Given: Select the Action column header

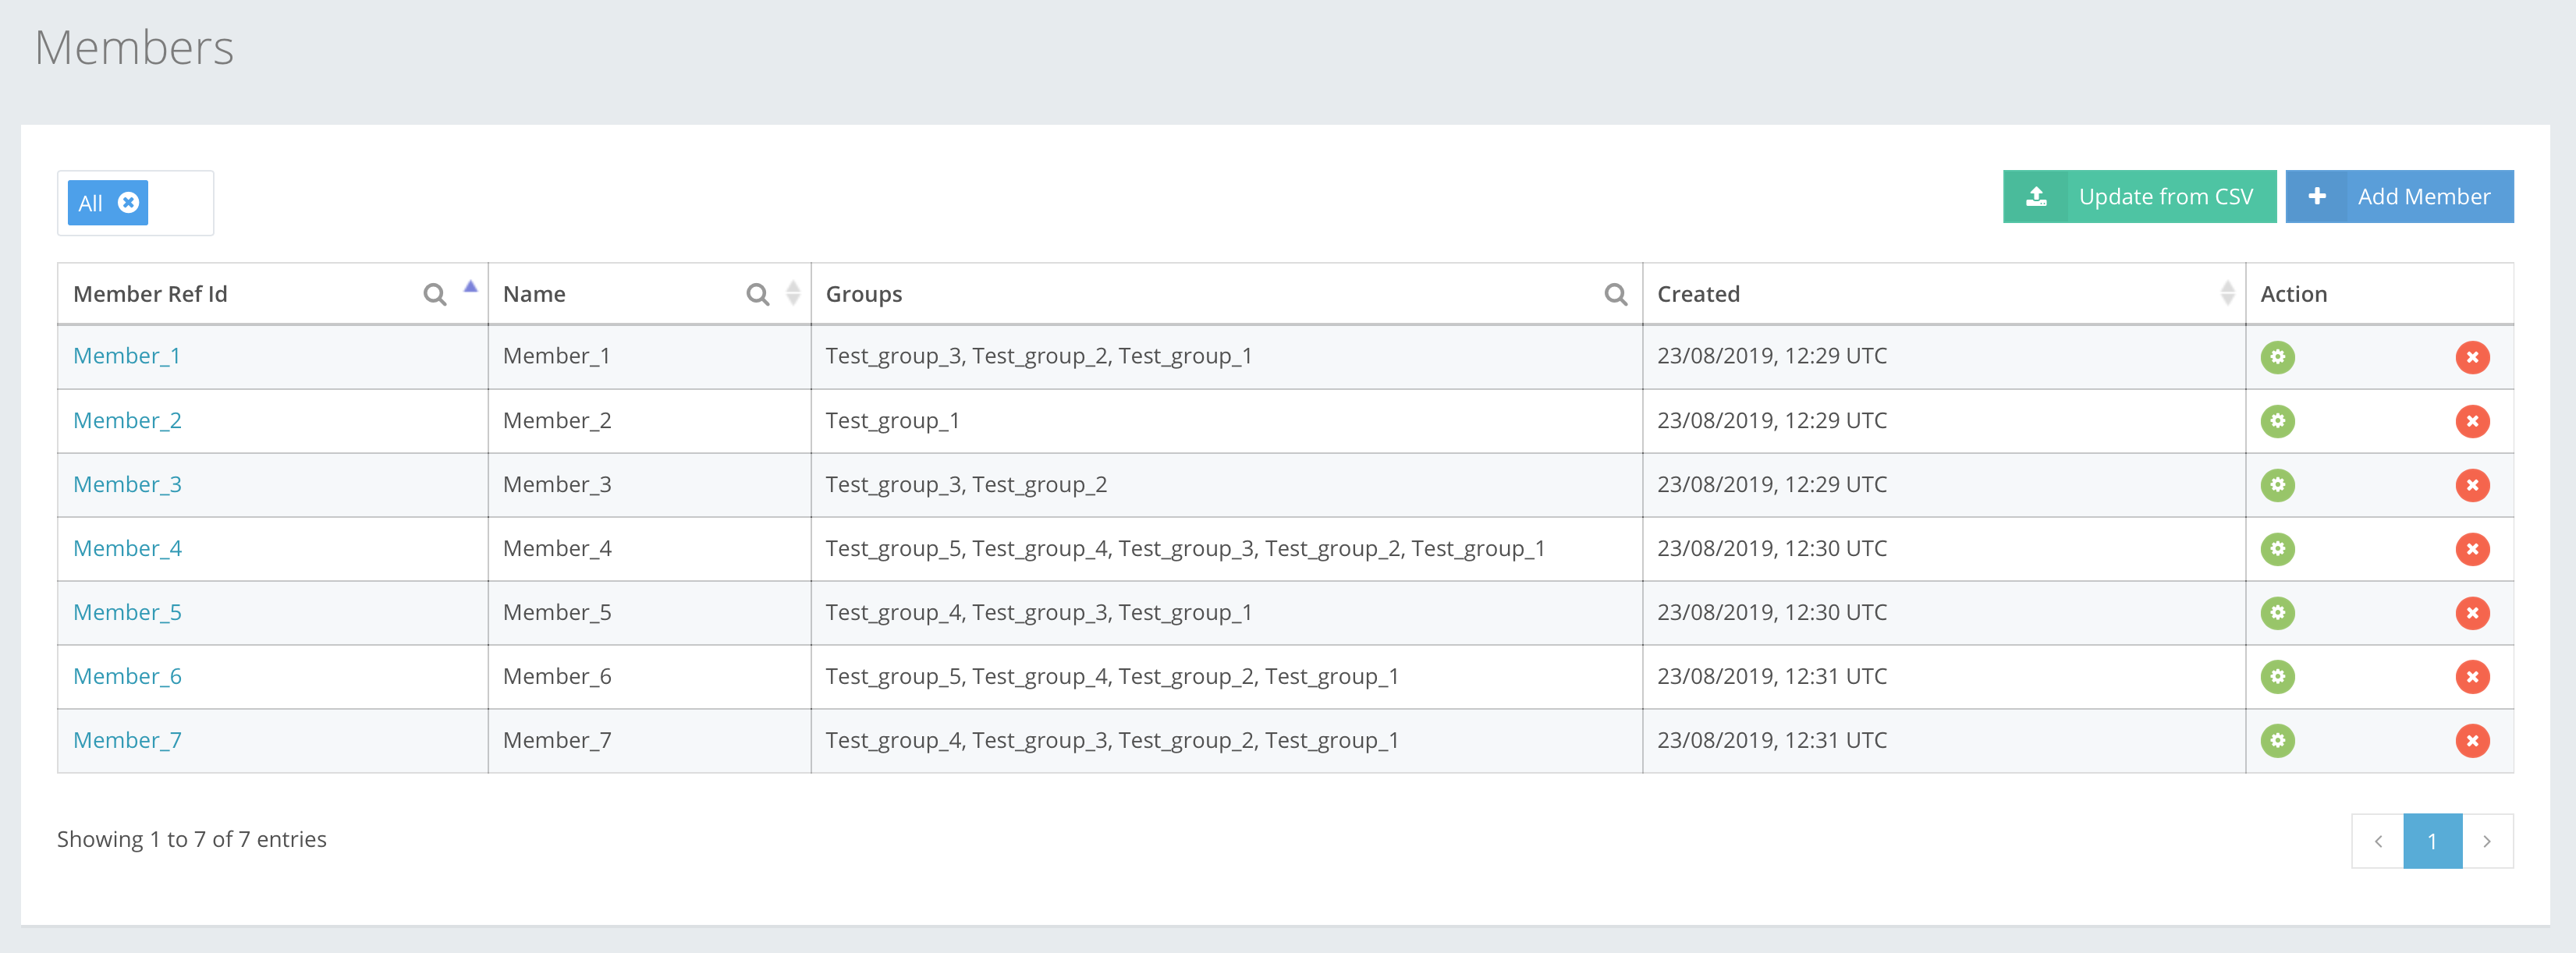Looking at the screenshot, I should pyautogui.click(x=2294, y=293).
